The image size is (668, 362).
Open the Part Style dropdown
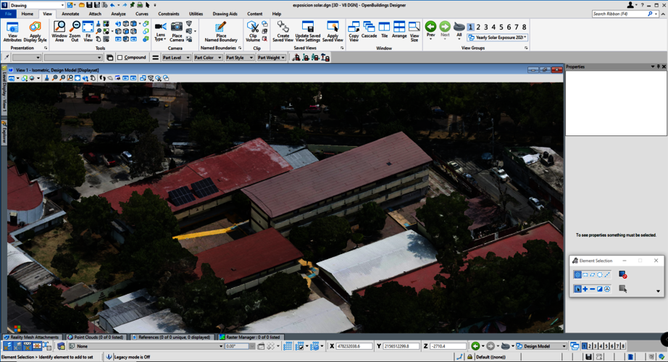tap(239, 57)
